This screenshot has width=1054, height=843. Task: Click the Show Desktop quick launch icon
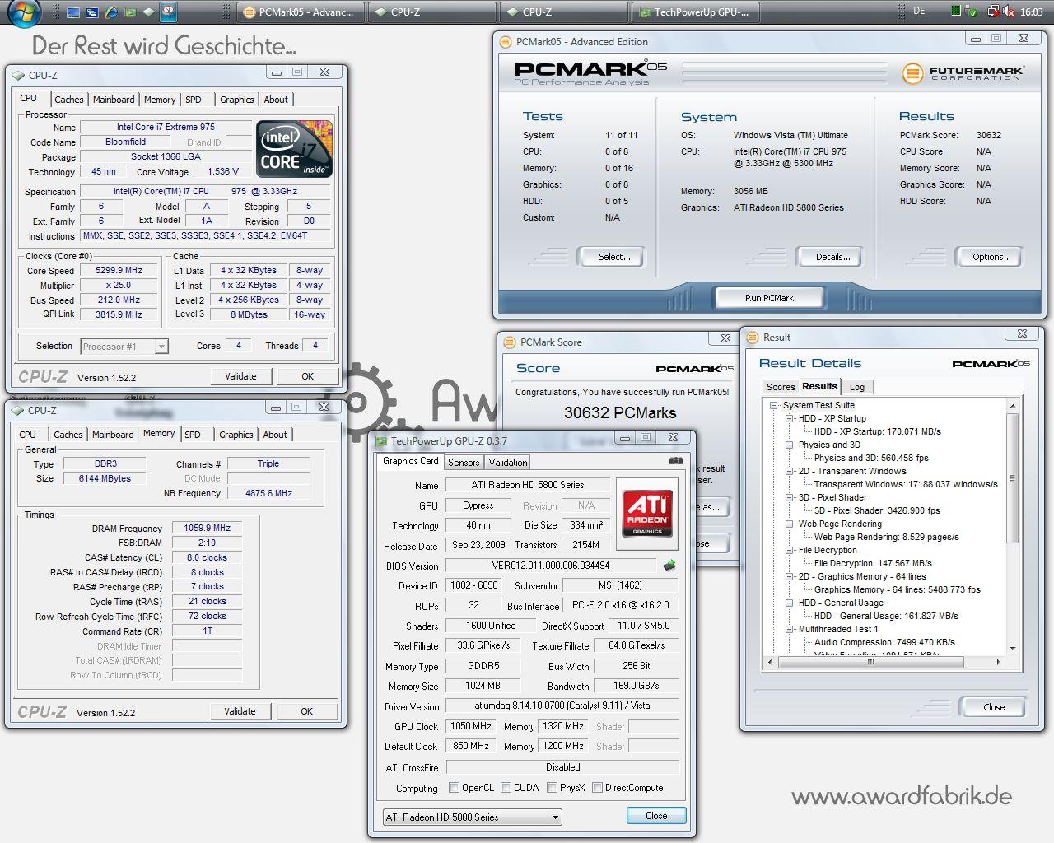[73, 12]
